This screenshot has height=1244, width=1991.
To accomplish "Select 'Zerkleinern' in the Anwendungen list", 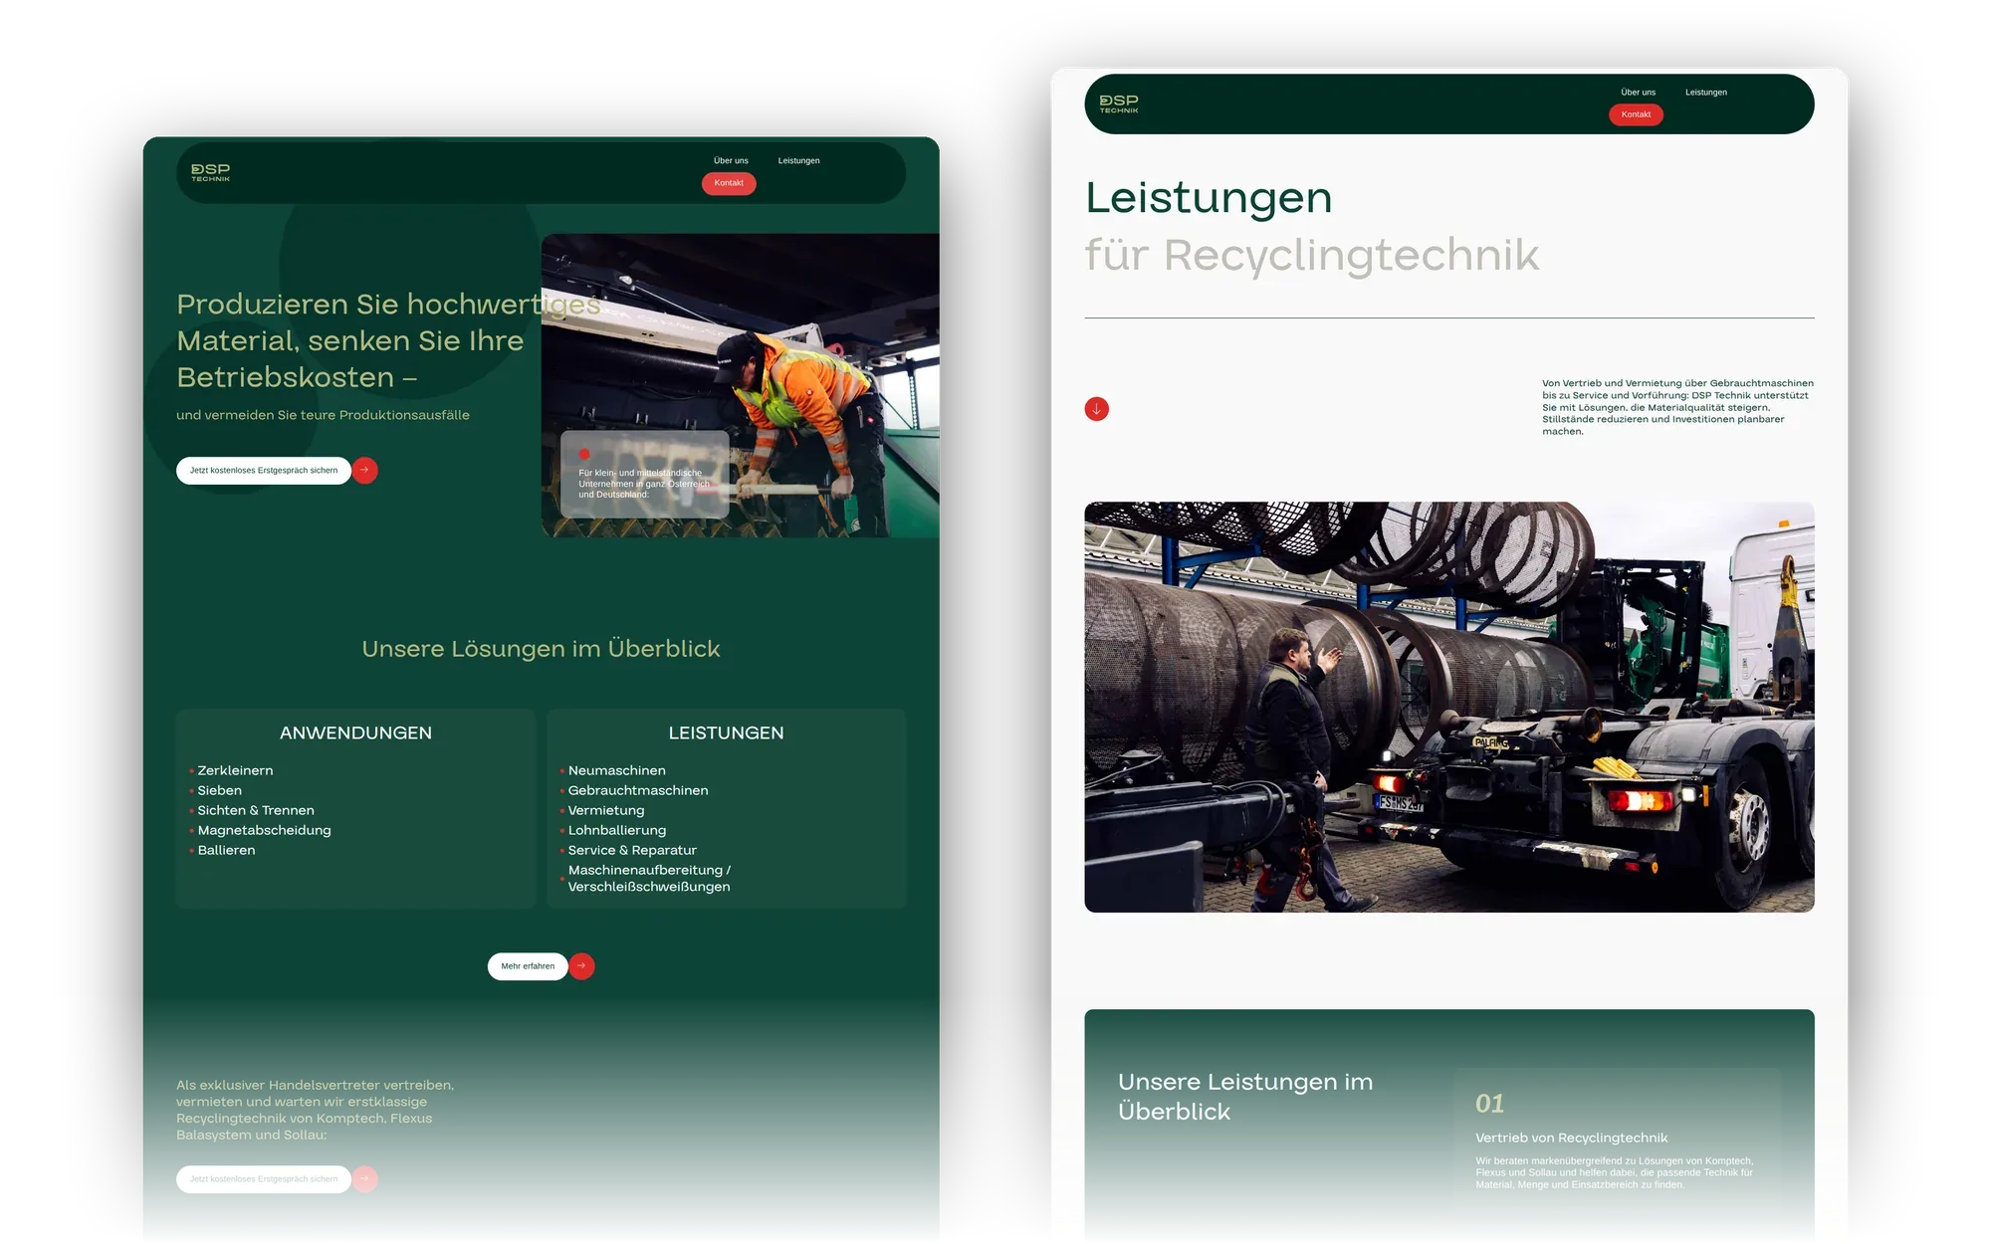I will pos(235,770).
